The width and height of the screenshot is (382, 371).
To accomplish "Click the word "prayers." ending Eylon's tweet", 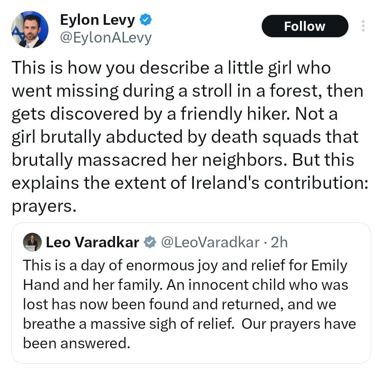I will pyautogui.click(x=44, y=206).
